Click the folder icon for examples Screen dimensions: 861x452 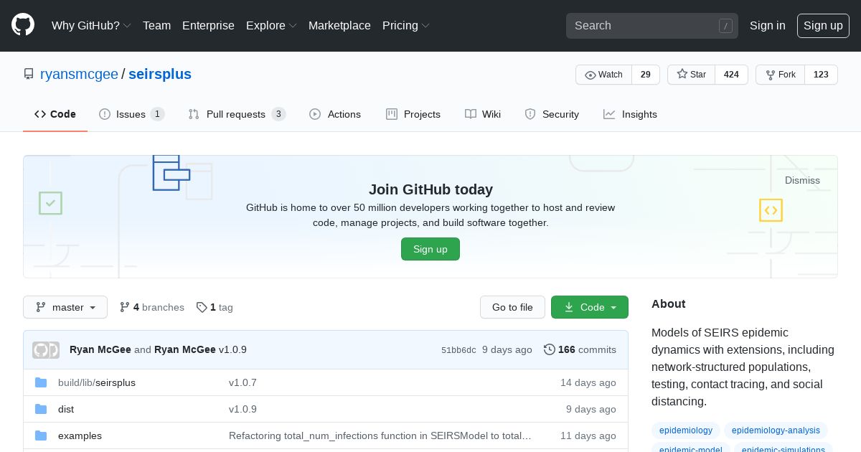pos(41,435)
